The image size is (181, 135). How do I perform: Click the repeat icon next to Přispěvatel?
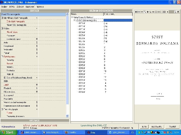[37, 46]
